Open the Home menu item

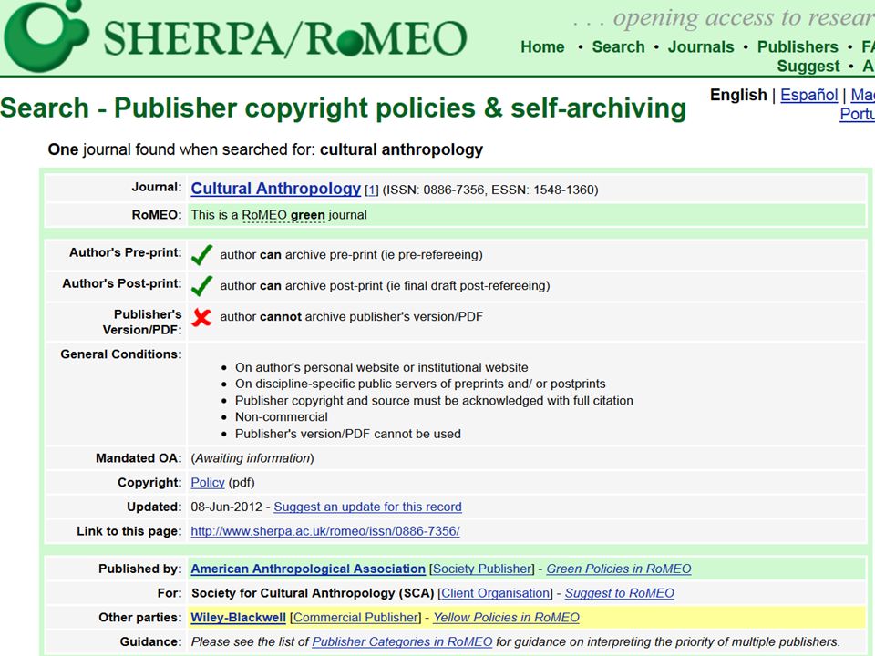pyautogui.click(x=542, y=46)
